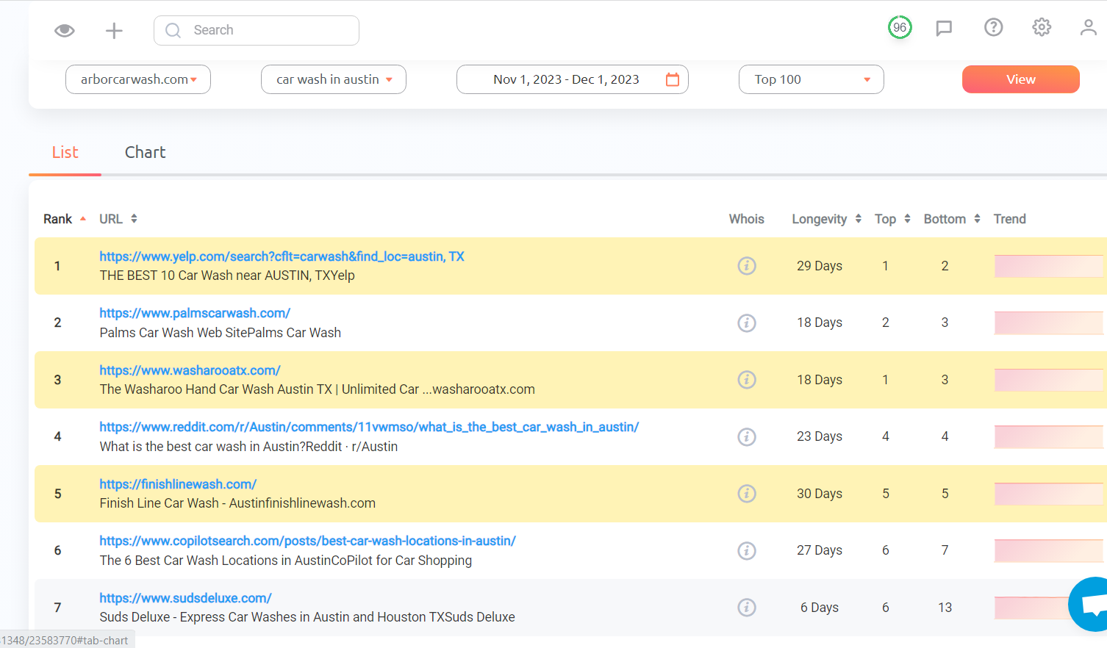Click the trend chart for the Reddit row
This screenshot has width=1107, height=648.
pos(1049,436)
